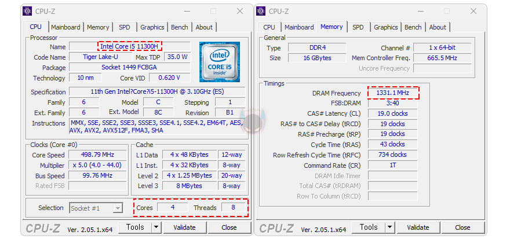
Task: Click Max TDP value 35.0 W
Action: coord(177,57)
